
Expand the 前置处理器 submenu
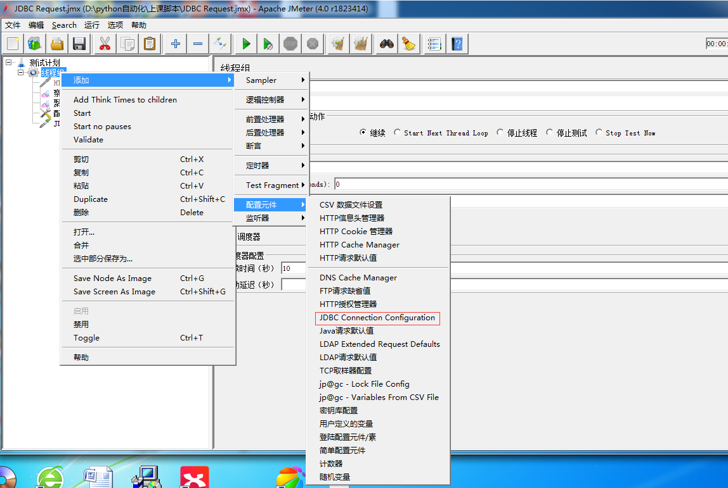point(270,119)
